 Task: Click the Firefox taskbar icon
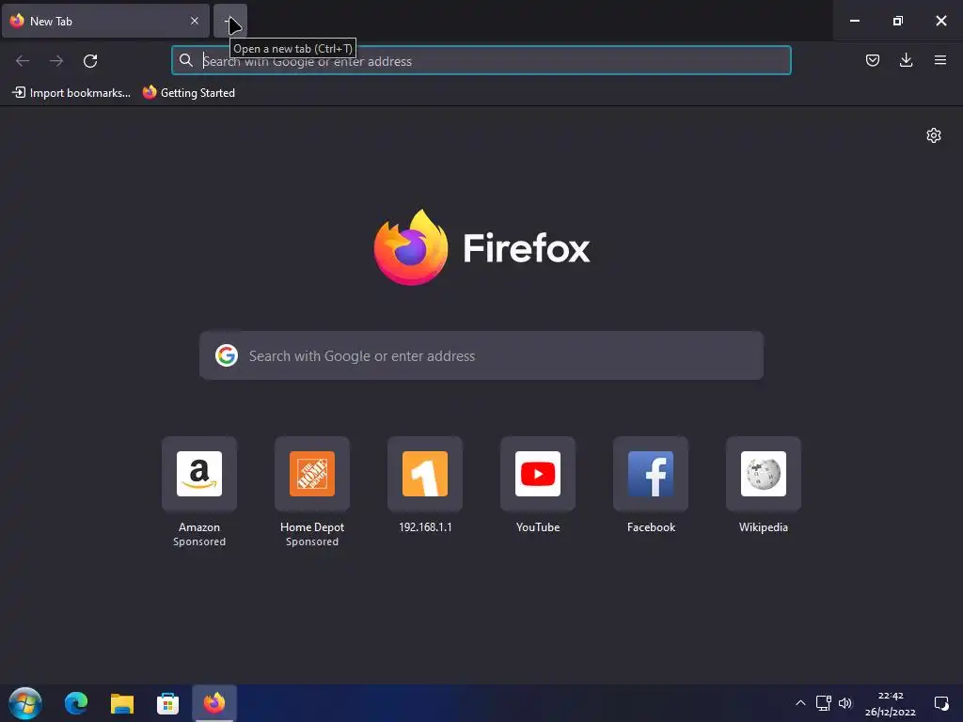pyautogui.click(x=214, y=703)
